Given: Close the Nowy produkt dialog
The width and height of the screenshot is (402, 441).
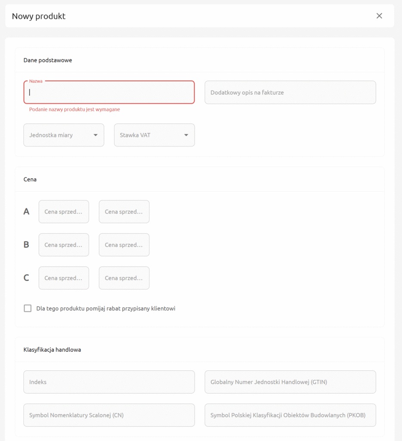Looking at the screenshot, I should point(379,16).
